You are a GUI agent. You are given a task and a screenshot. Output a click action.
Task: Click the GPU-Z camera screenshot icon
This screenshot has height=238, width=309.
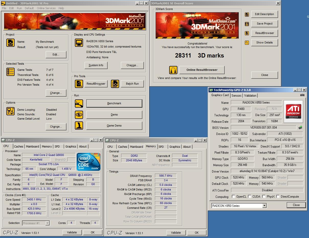point(302,95)
